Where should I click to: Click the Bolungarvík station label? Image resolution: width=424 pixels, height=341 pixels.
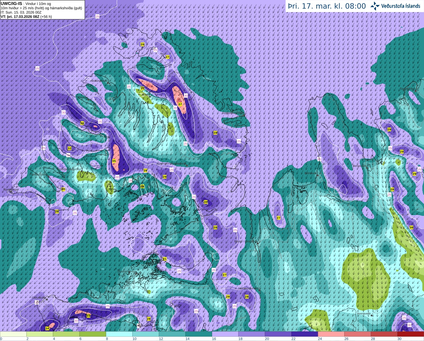pyautogui.click(x=99, y=80)
